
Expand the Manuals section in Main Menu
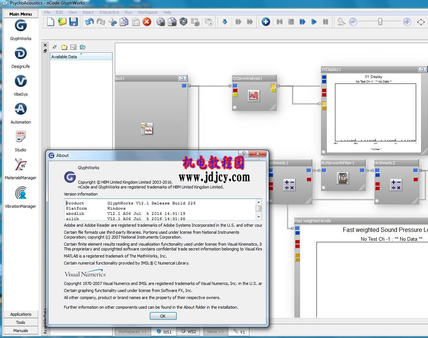21,331
